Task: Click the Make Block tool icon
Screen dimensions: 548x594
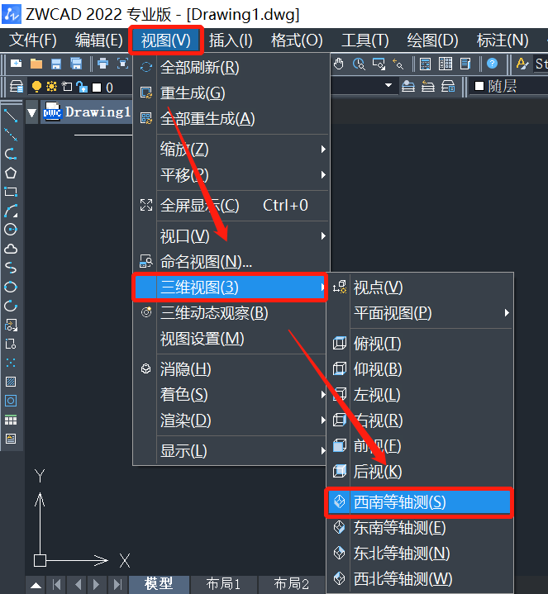Action: 11,344
